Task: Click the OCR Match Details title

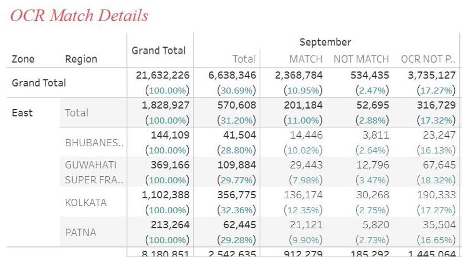Action: [79, 16]
